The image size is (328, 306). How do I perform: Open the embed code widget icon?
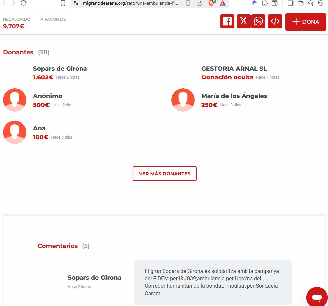[275, 21]
